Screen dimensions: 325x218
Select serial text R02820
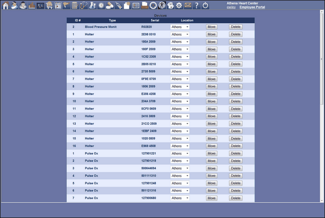(147, 27)
